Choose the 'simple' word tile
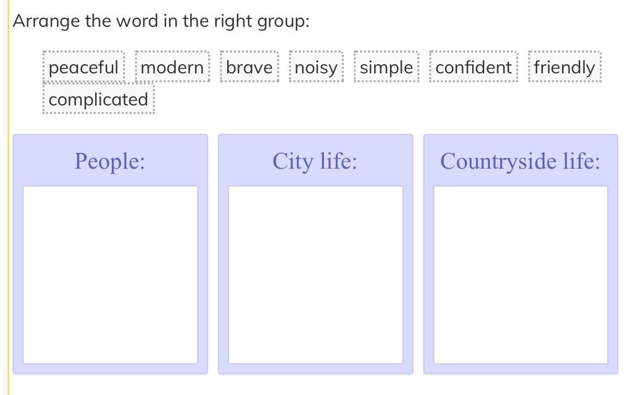This screenshot has width=632, height=395. (386, 67)
